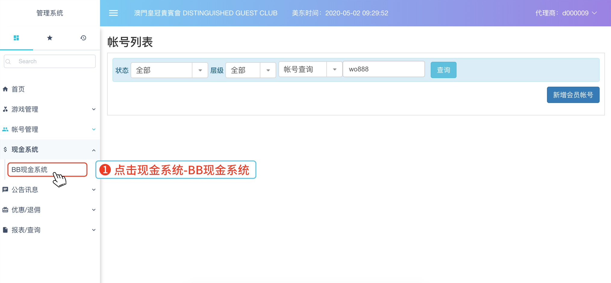Open the 状态 status dropdown
This screenshot has height=283, width=611.
pos(169,70)
